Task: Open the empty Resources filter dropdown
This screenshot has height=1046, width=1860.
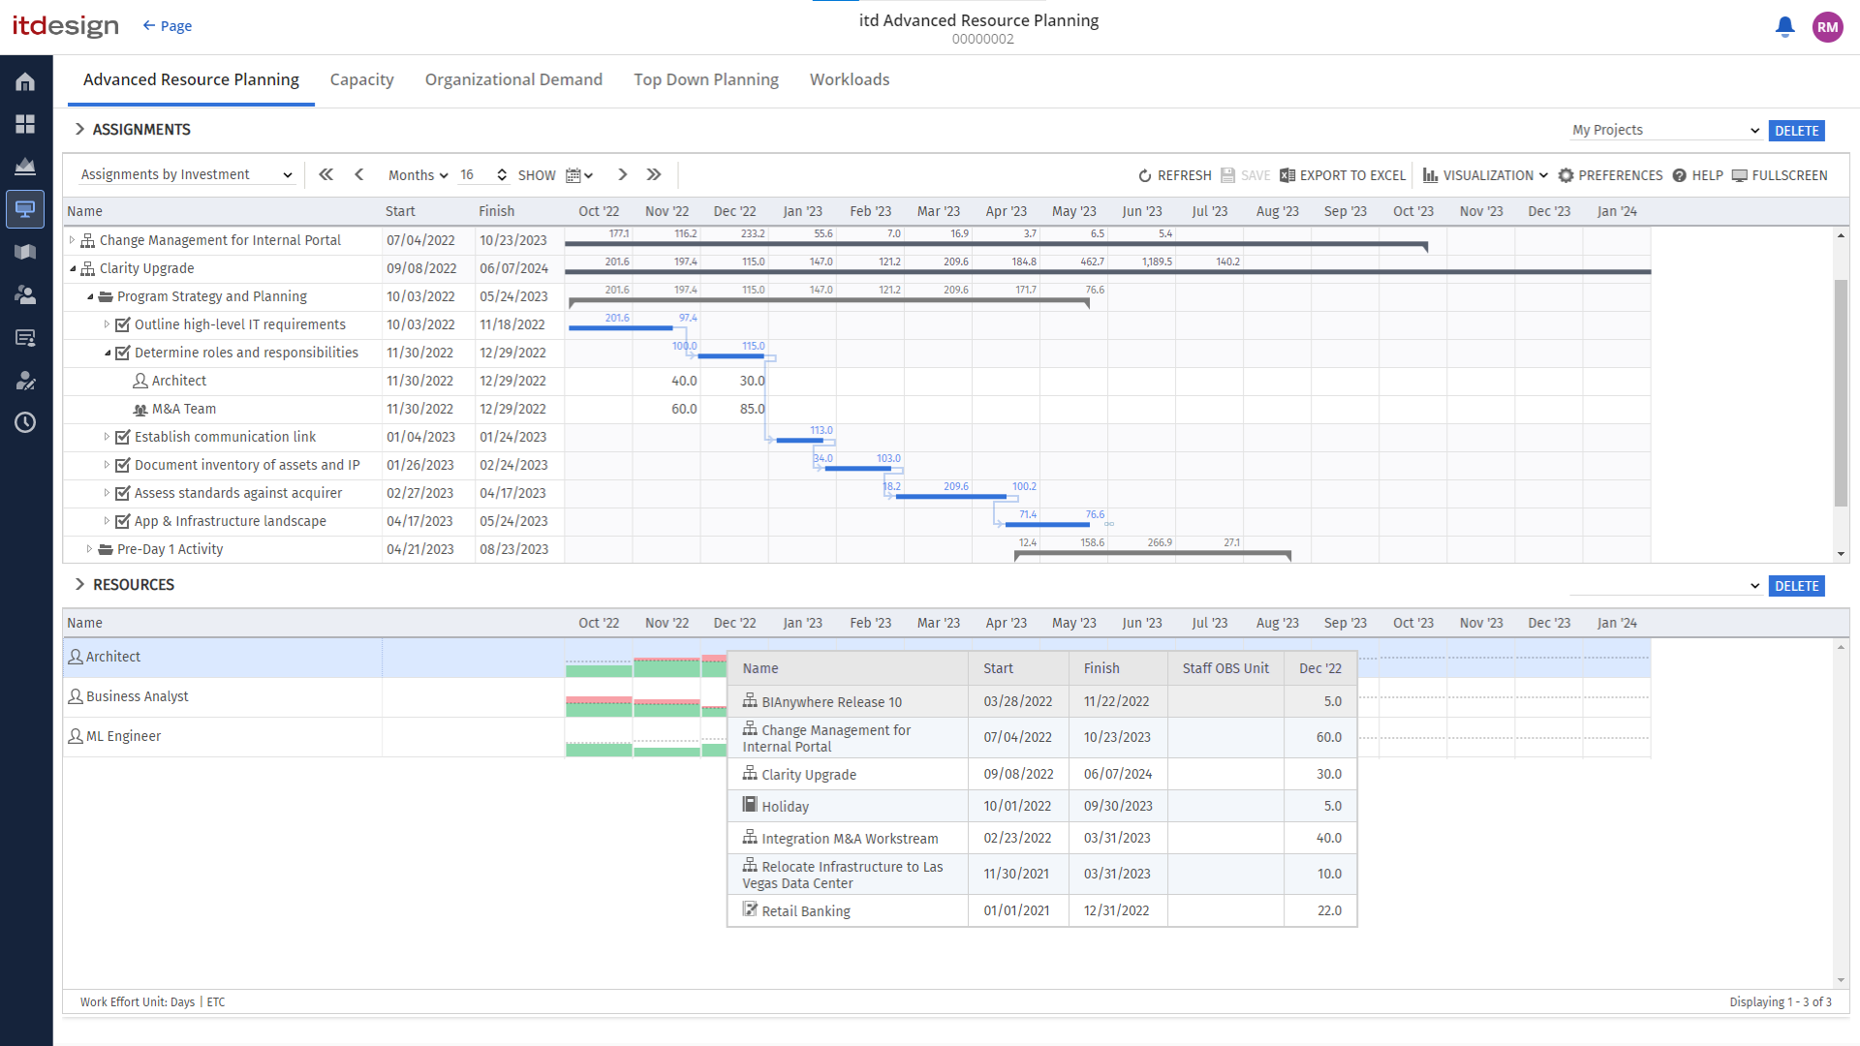Action: [1665, 585]
